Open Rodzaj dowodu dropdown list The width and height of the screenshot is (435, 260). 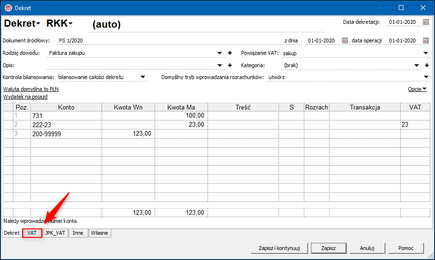pos(219,53)
